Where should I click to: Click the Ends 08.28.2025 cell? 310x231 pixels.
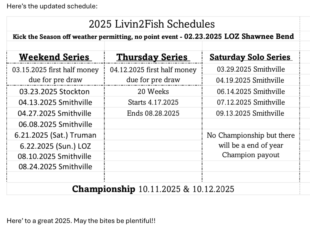pos(153,113)
